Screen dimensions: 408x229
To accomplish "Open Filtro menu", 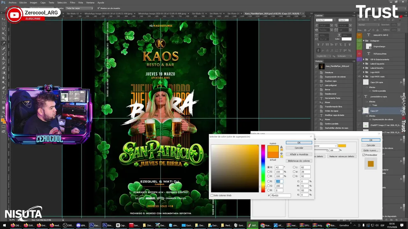I will pyautogui.click(x=72, y=3).
